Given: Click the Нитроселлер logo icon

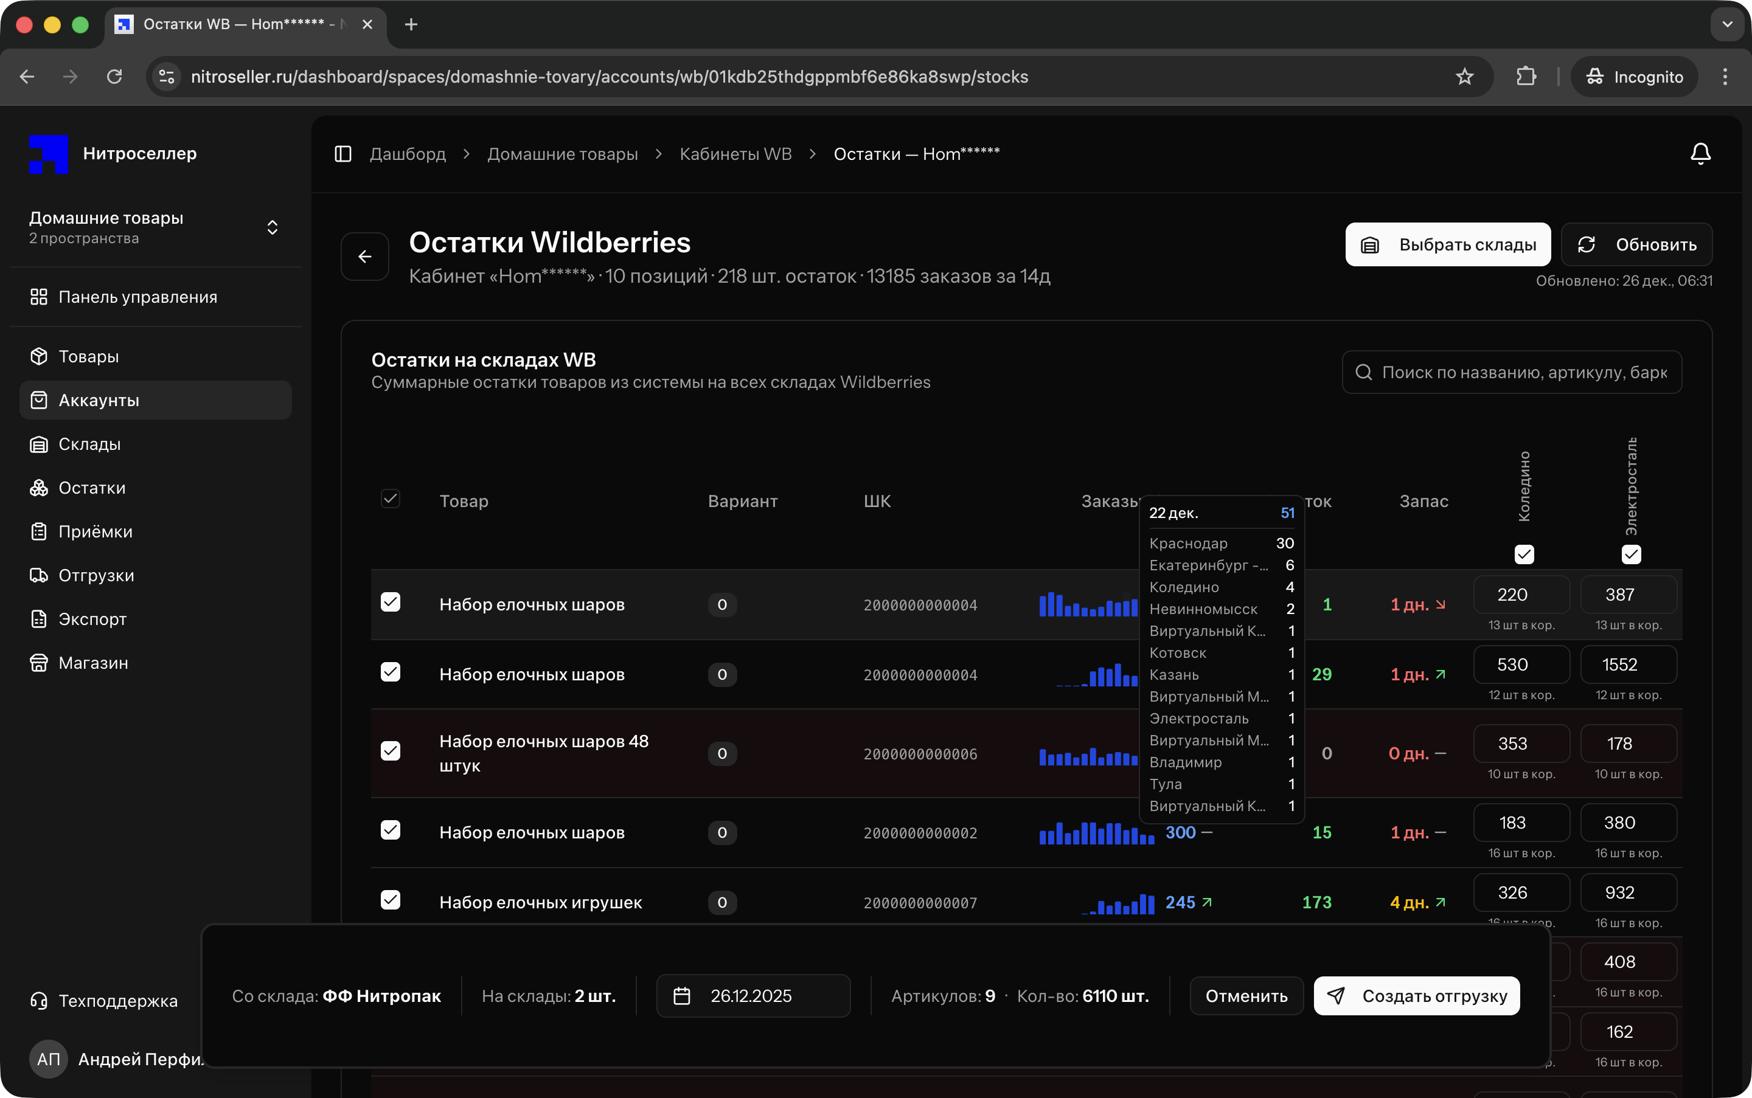Looking at the screenshot, I should [x=48, y=154].
